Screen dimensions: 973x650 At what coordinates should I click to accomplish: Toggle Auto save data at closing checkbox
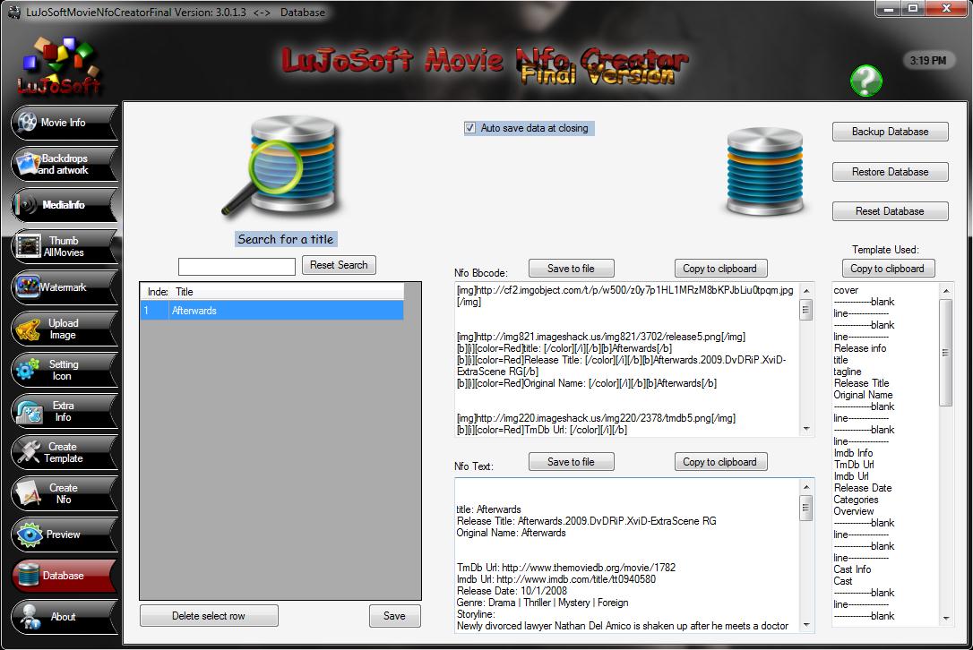pos(469,128)
